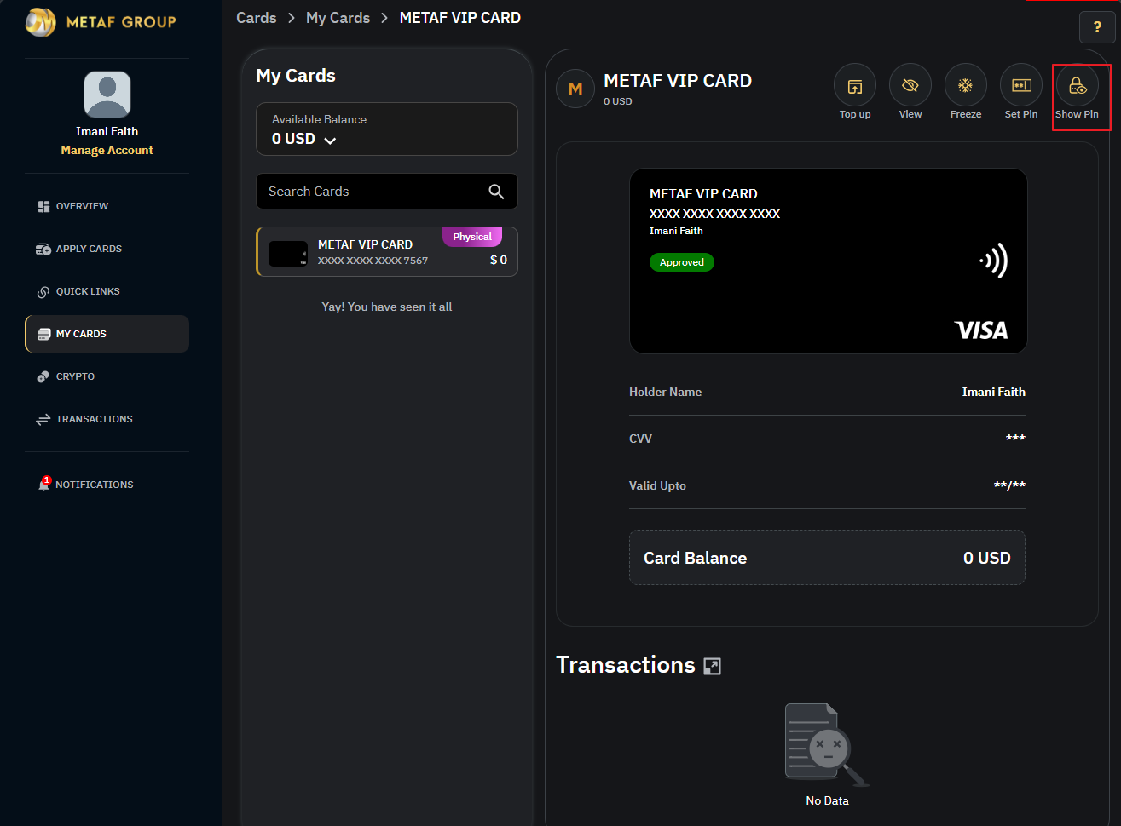Click the Crypto coins icon
The height and width of the screenshot is (826, 1121).
43,376
